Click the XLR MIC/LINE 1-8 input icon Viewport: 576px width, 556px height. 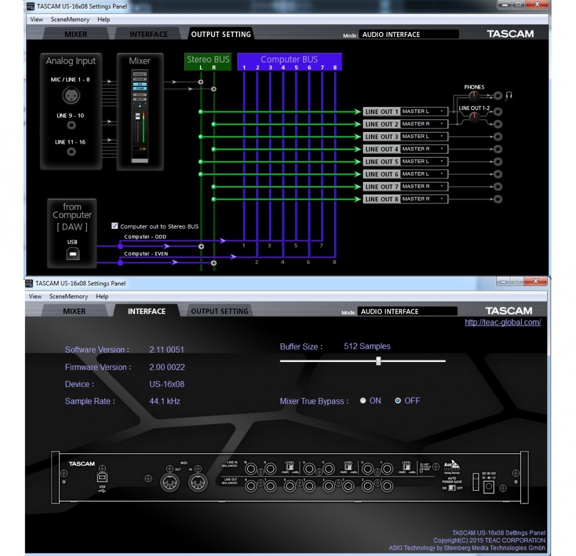click(x=71, y=96)
